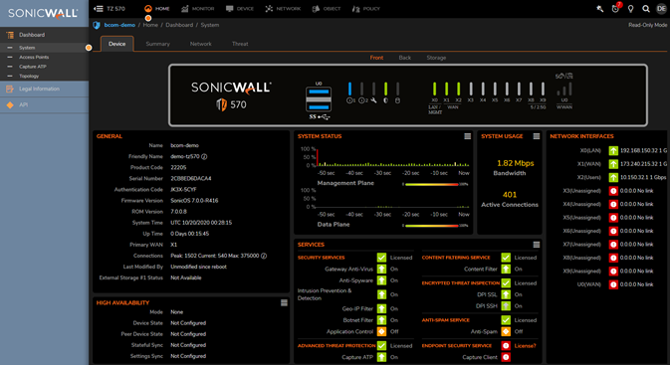The image size is (670, 365).
Task: Click the Anti-Spam Off status indicator
Action: pos(506,332)
